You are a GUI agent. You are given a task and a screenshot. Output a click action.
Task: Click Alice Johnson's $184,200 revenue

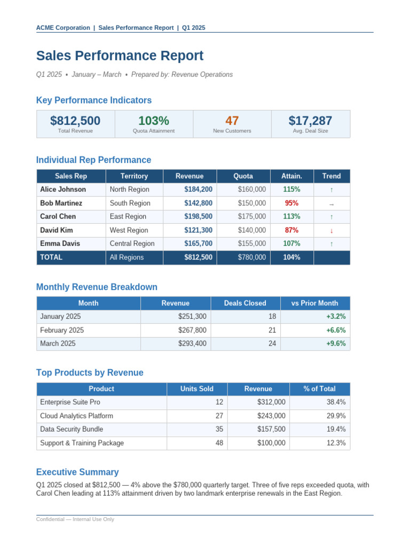(x=199, y=190)
